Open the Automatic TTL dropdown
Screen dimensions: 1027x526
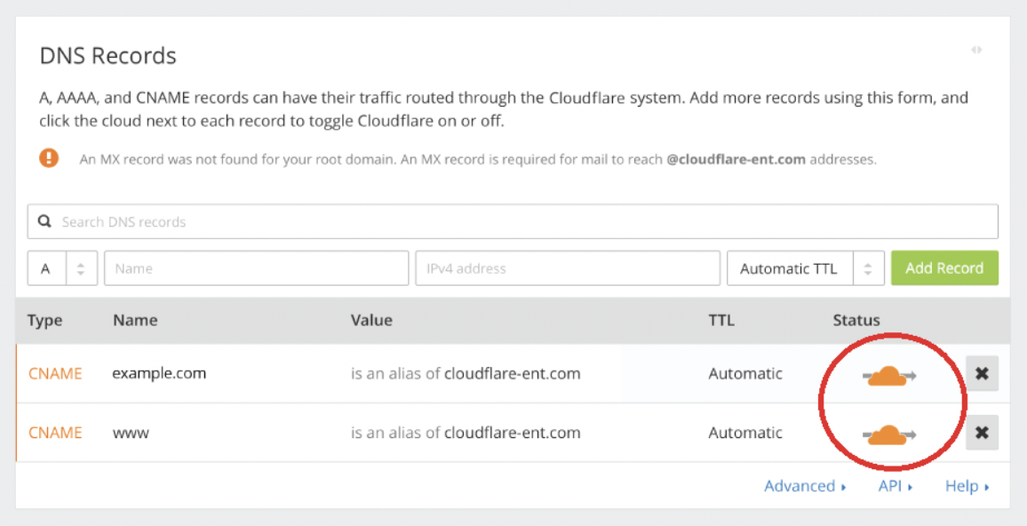click(806, 268)
